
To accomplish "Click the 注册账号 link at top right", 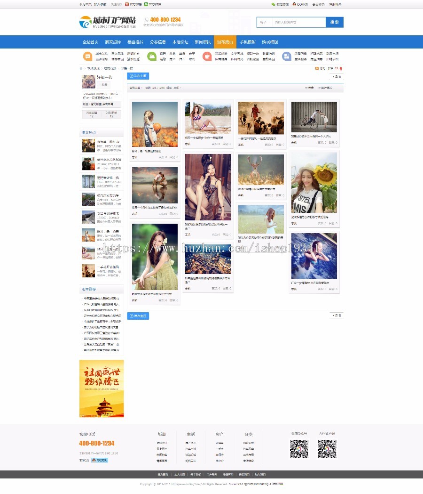I will 335,4.
